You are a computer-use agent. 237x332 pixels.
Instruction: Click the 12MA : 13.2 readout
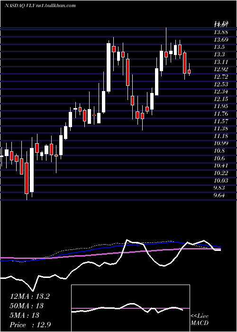tap(29, 296)
